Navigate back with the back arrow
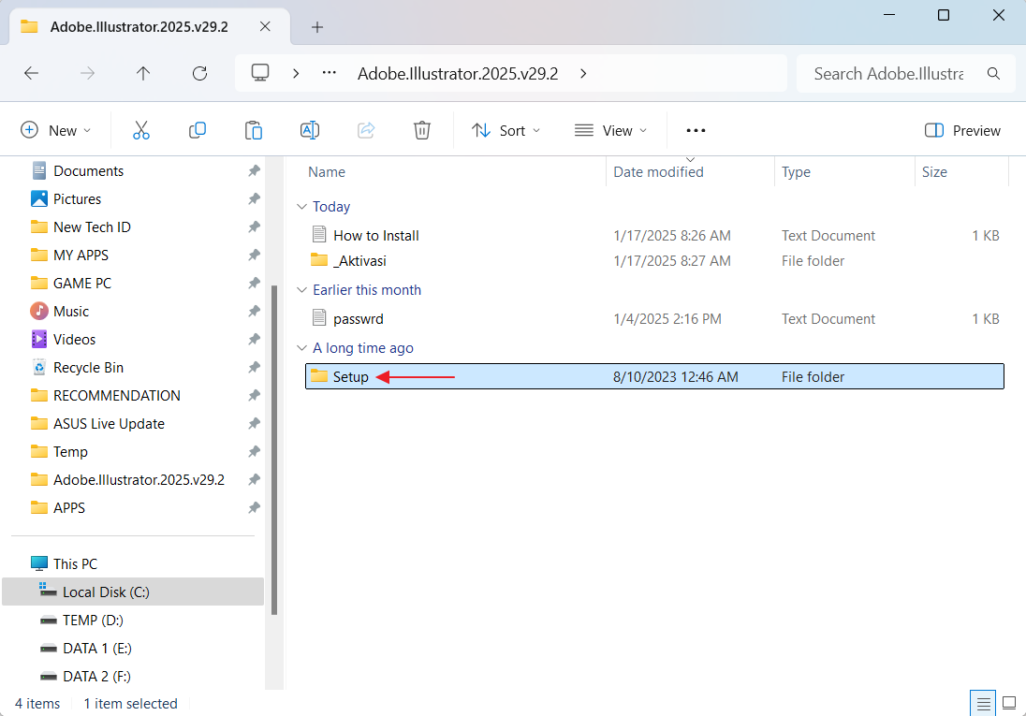This screenshot has height=716, width=1026. tap(31, 73)
